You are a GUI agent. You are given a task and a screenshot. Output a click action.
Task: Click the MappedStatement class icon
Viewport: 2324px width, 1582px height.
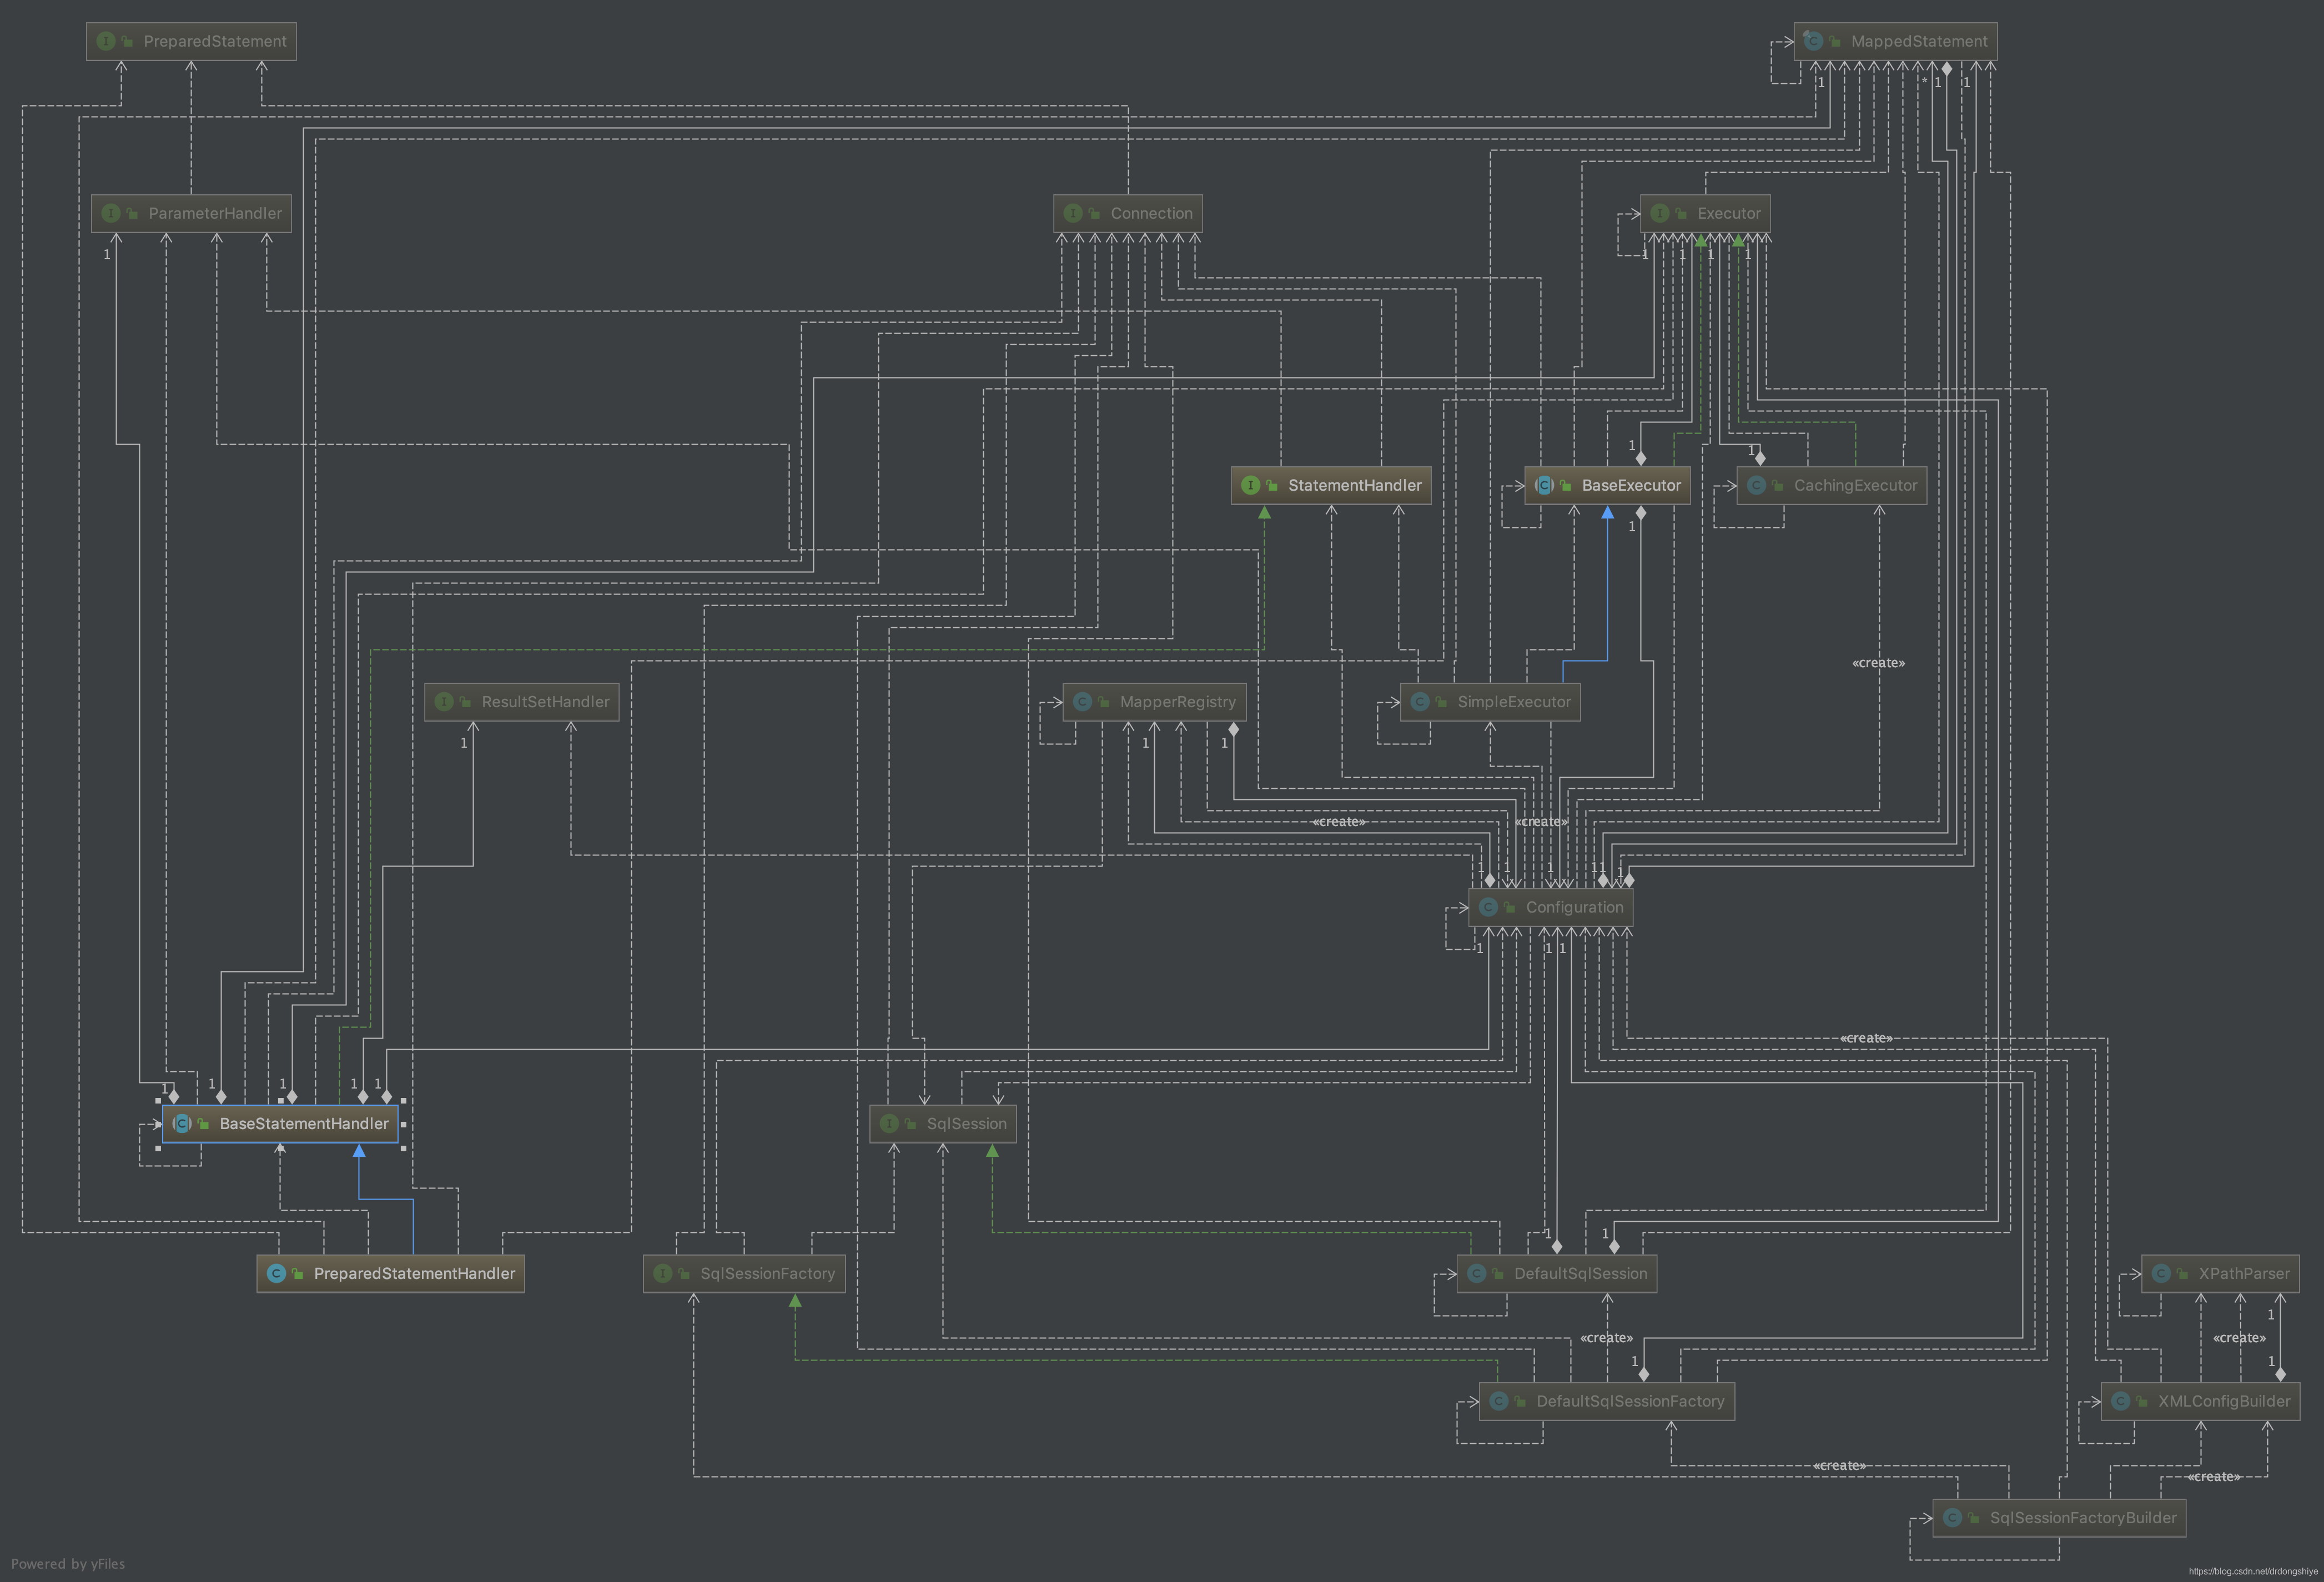coord(1813,41)
